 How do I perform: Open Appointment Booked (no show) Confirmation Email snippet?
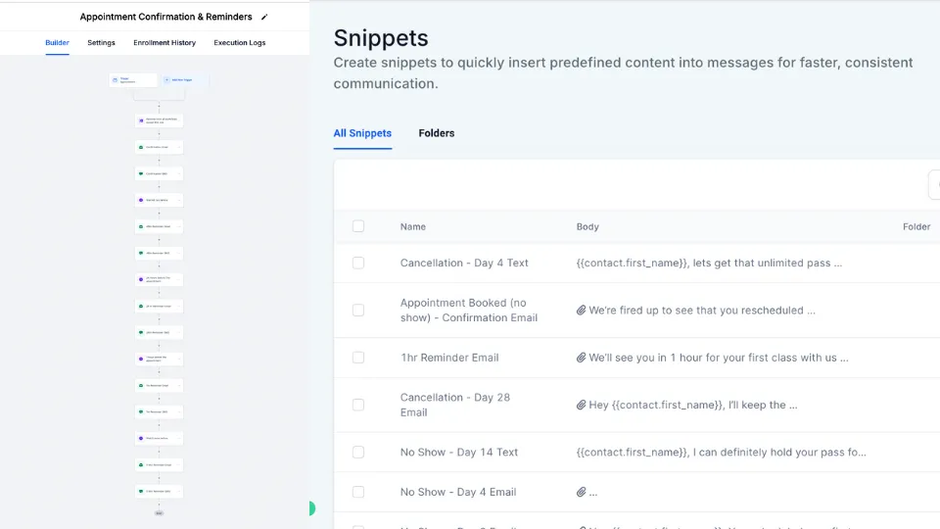[x=469, y=311]
